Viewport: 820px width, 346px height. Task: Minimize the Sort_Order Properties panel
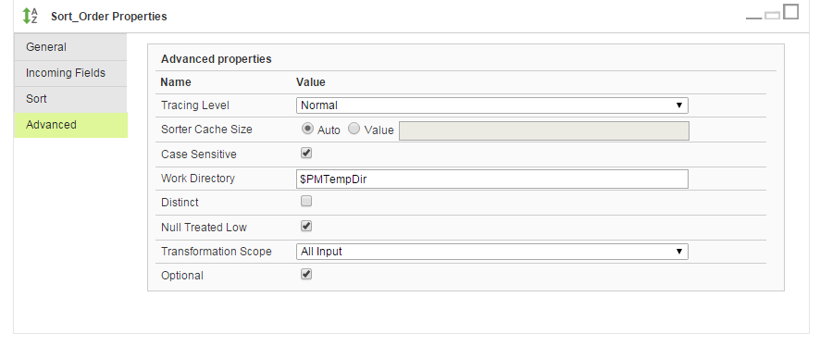(x=753, y=18)
